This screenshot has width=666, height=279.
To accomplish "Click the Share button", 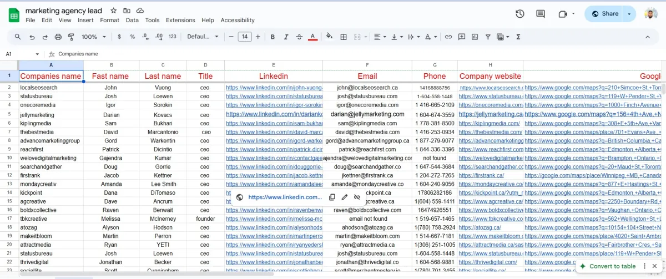I will (x=604, y=14).
